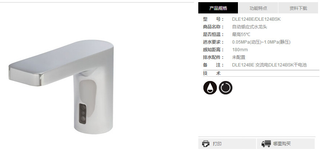
Task: Click the 打印 button text
Action: click(217, 144)
